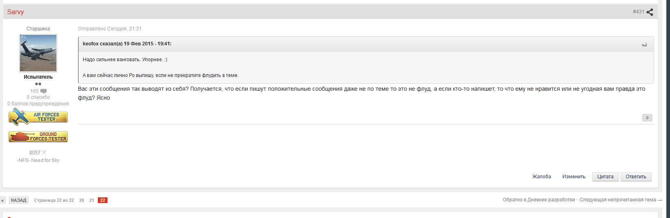Viewport: 670px width, 218px height.
Task: Open Обратно в Дневник разработки link
Action: 539,200
